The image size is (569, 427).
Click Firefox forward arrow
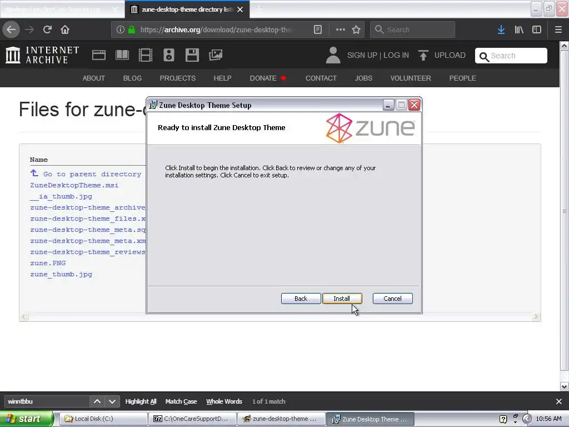coord(29,29)
